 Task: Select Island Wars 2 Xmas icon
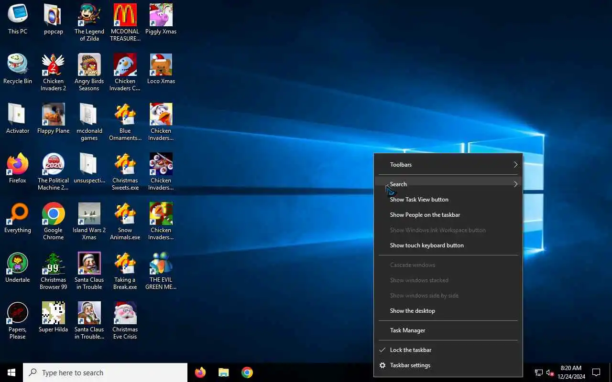89,221
